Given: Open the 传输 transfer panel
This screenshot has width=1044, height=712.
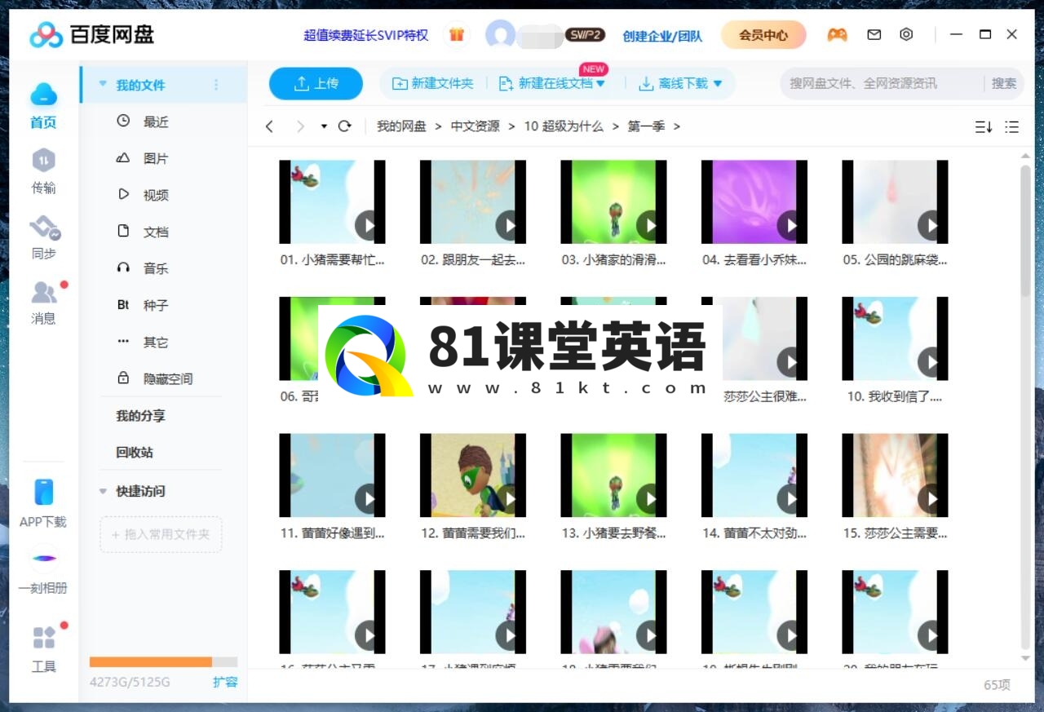Looking at the screenshot, I should click(43, 160).
